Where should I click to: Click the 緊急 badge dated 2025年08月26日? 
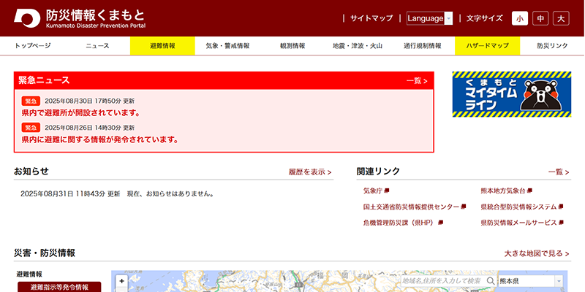click(x=31, y=128)
